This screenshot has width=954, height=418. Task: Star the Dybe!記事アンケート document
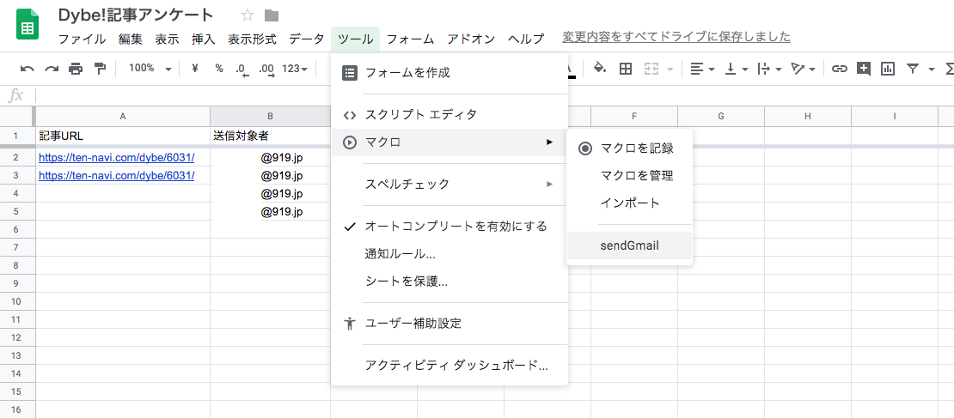248,15
